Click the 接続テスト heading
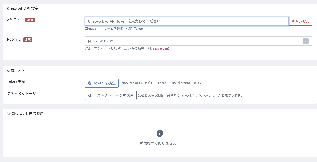Viewport: 317px width, 162px height. 16,70
